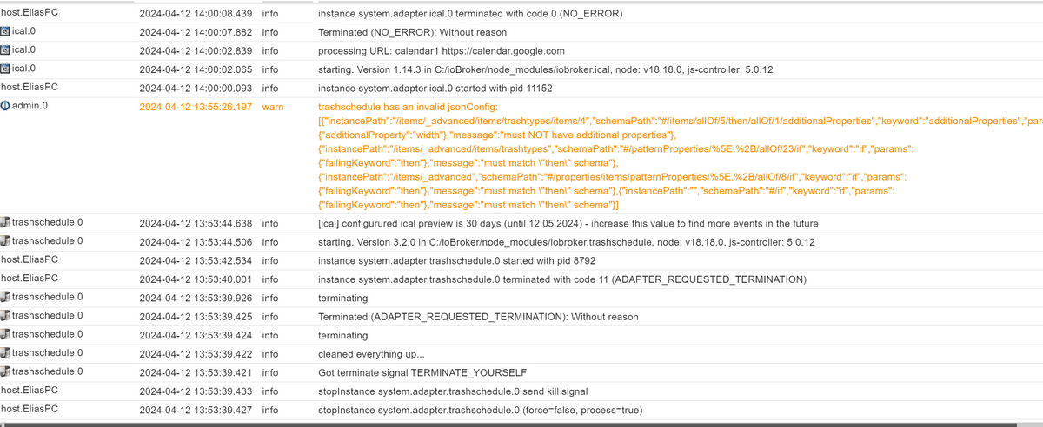
Task: Click timestamp 2024-04-12 14:00:07.882
Action: [x=196, y=32]
